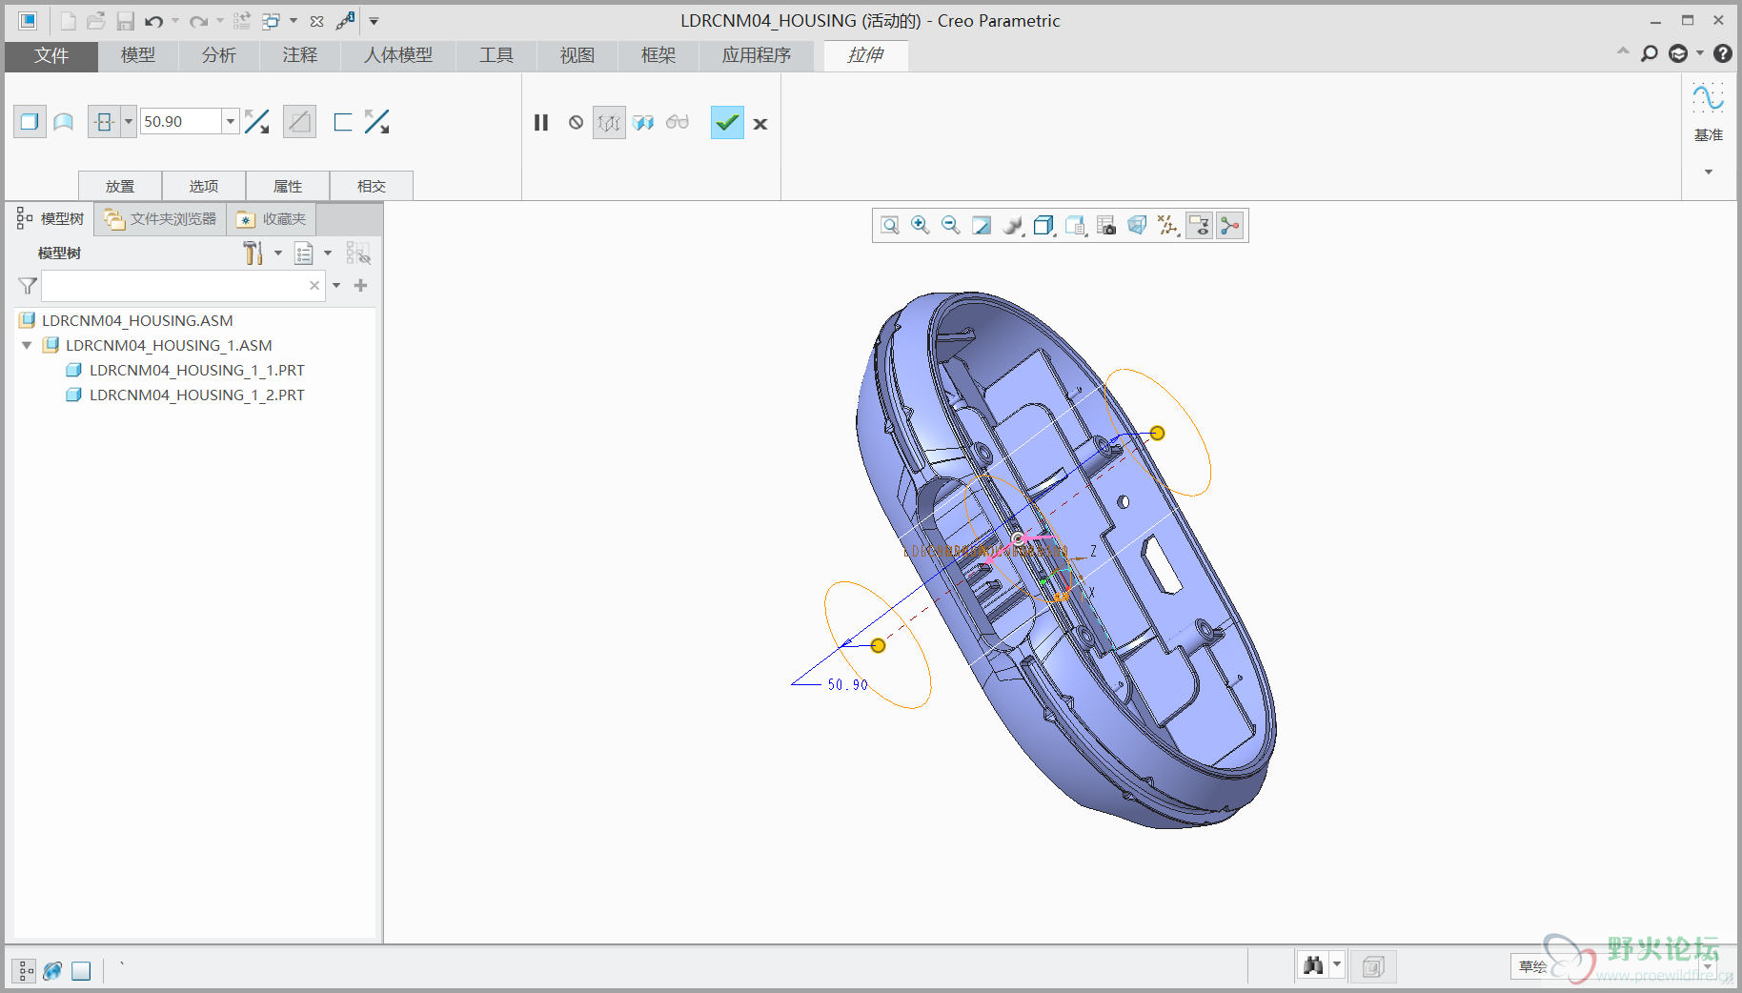Flip thicken side direction arrow
The width and height of the screenshot is (1742, 993).
click(377, 122)
